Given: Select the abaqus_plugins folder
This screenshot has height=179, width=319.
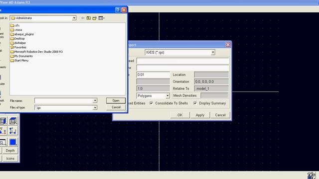Looking at the screenshot, I should 22,34.
